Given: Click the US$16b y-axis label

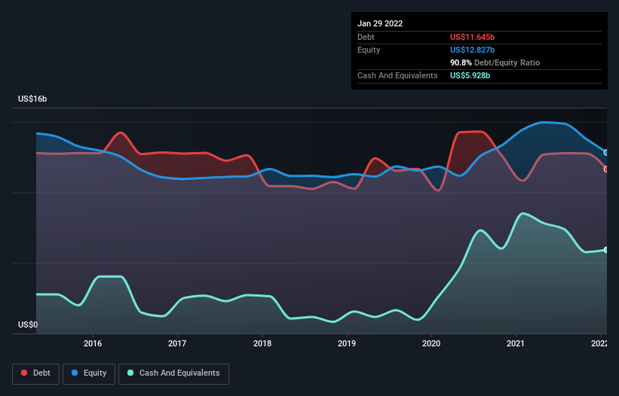Looking at the screenshot, I should coord(32,99).
